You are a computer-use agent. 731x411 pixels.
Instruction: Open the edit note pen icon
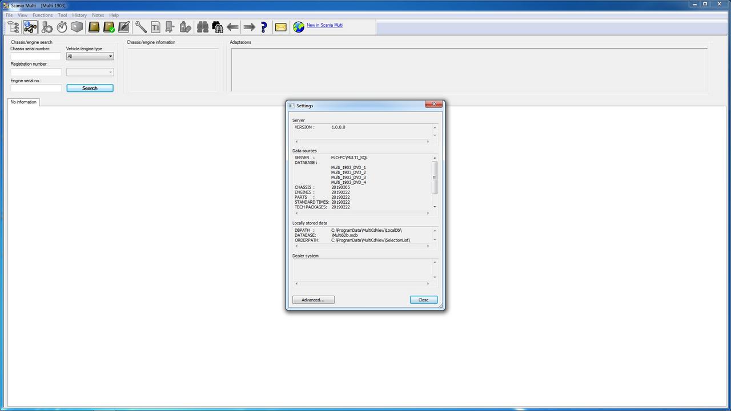pos(124,27)
